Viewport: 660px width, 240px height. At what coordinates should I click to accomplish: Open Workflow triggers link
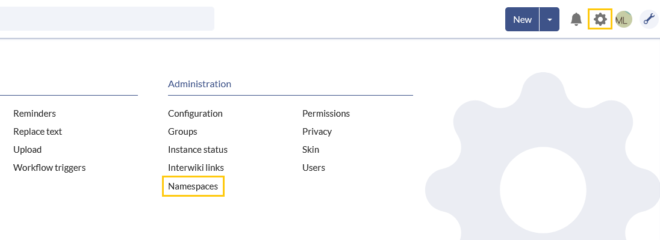tap(49, 168)
